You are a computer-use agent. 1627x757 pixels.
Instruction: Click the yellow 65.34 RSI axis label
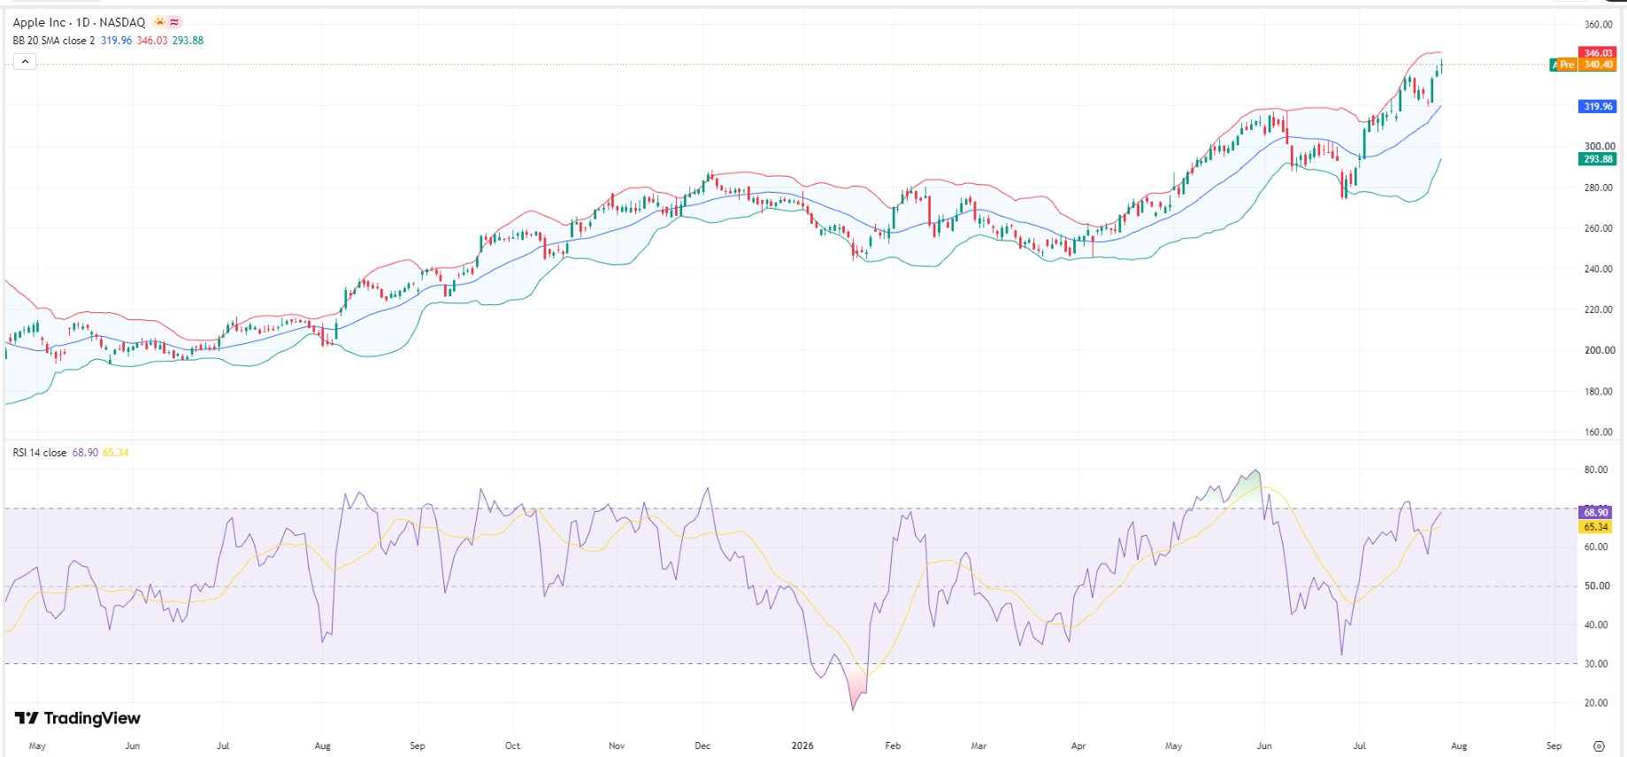(1596, 527)
